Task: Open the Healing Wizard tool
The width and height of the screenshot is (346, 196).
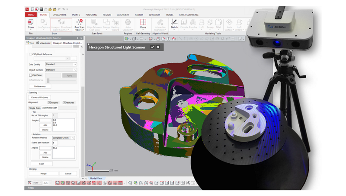Action: click(115, 25)
